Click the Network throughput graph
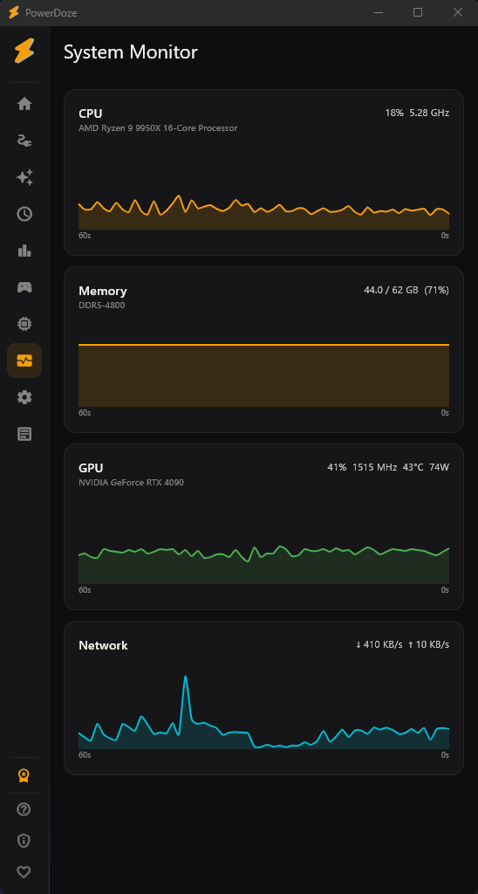 pos(263,712)
